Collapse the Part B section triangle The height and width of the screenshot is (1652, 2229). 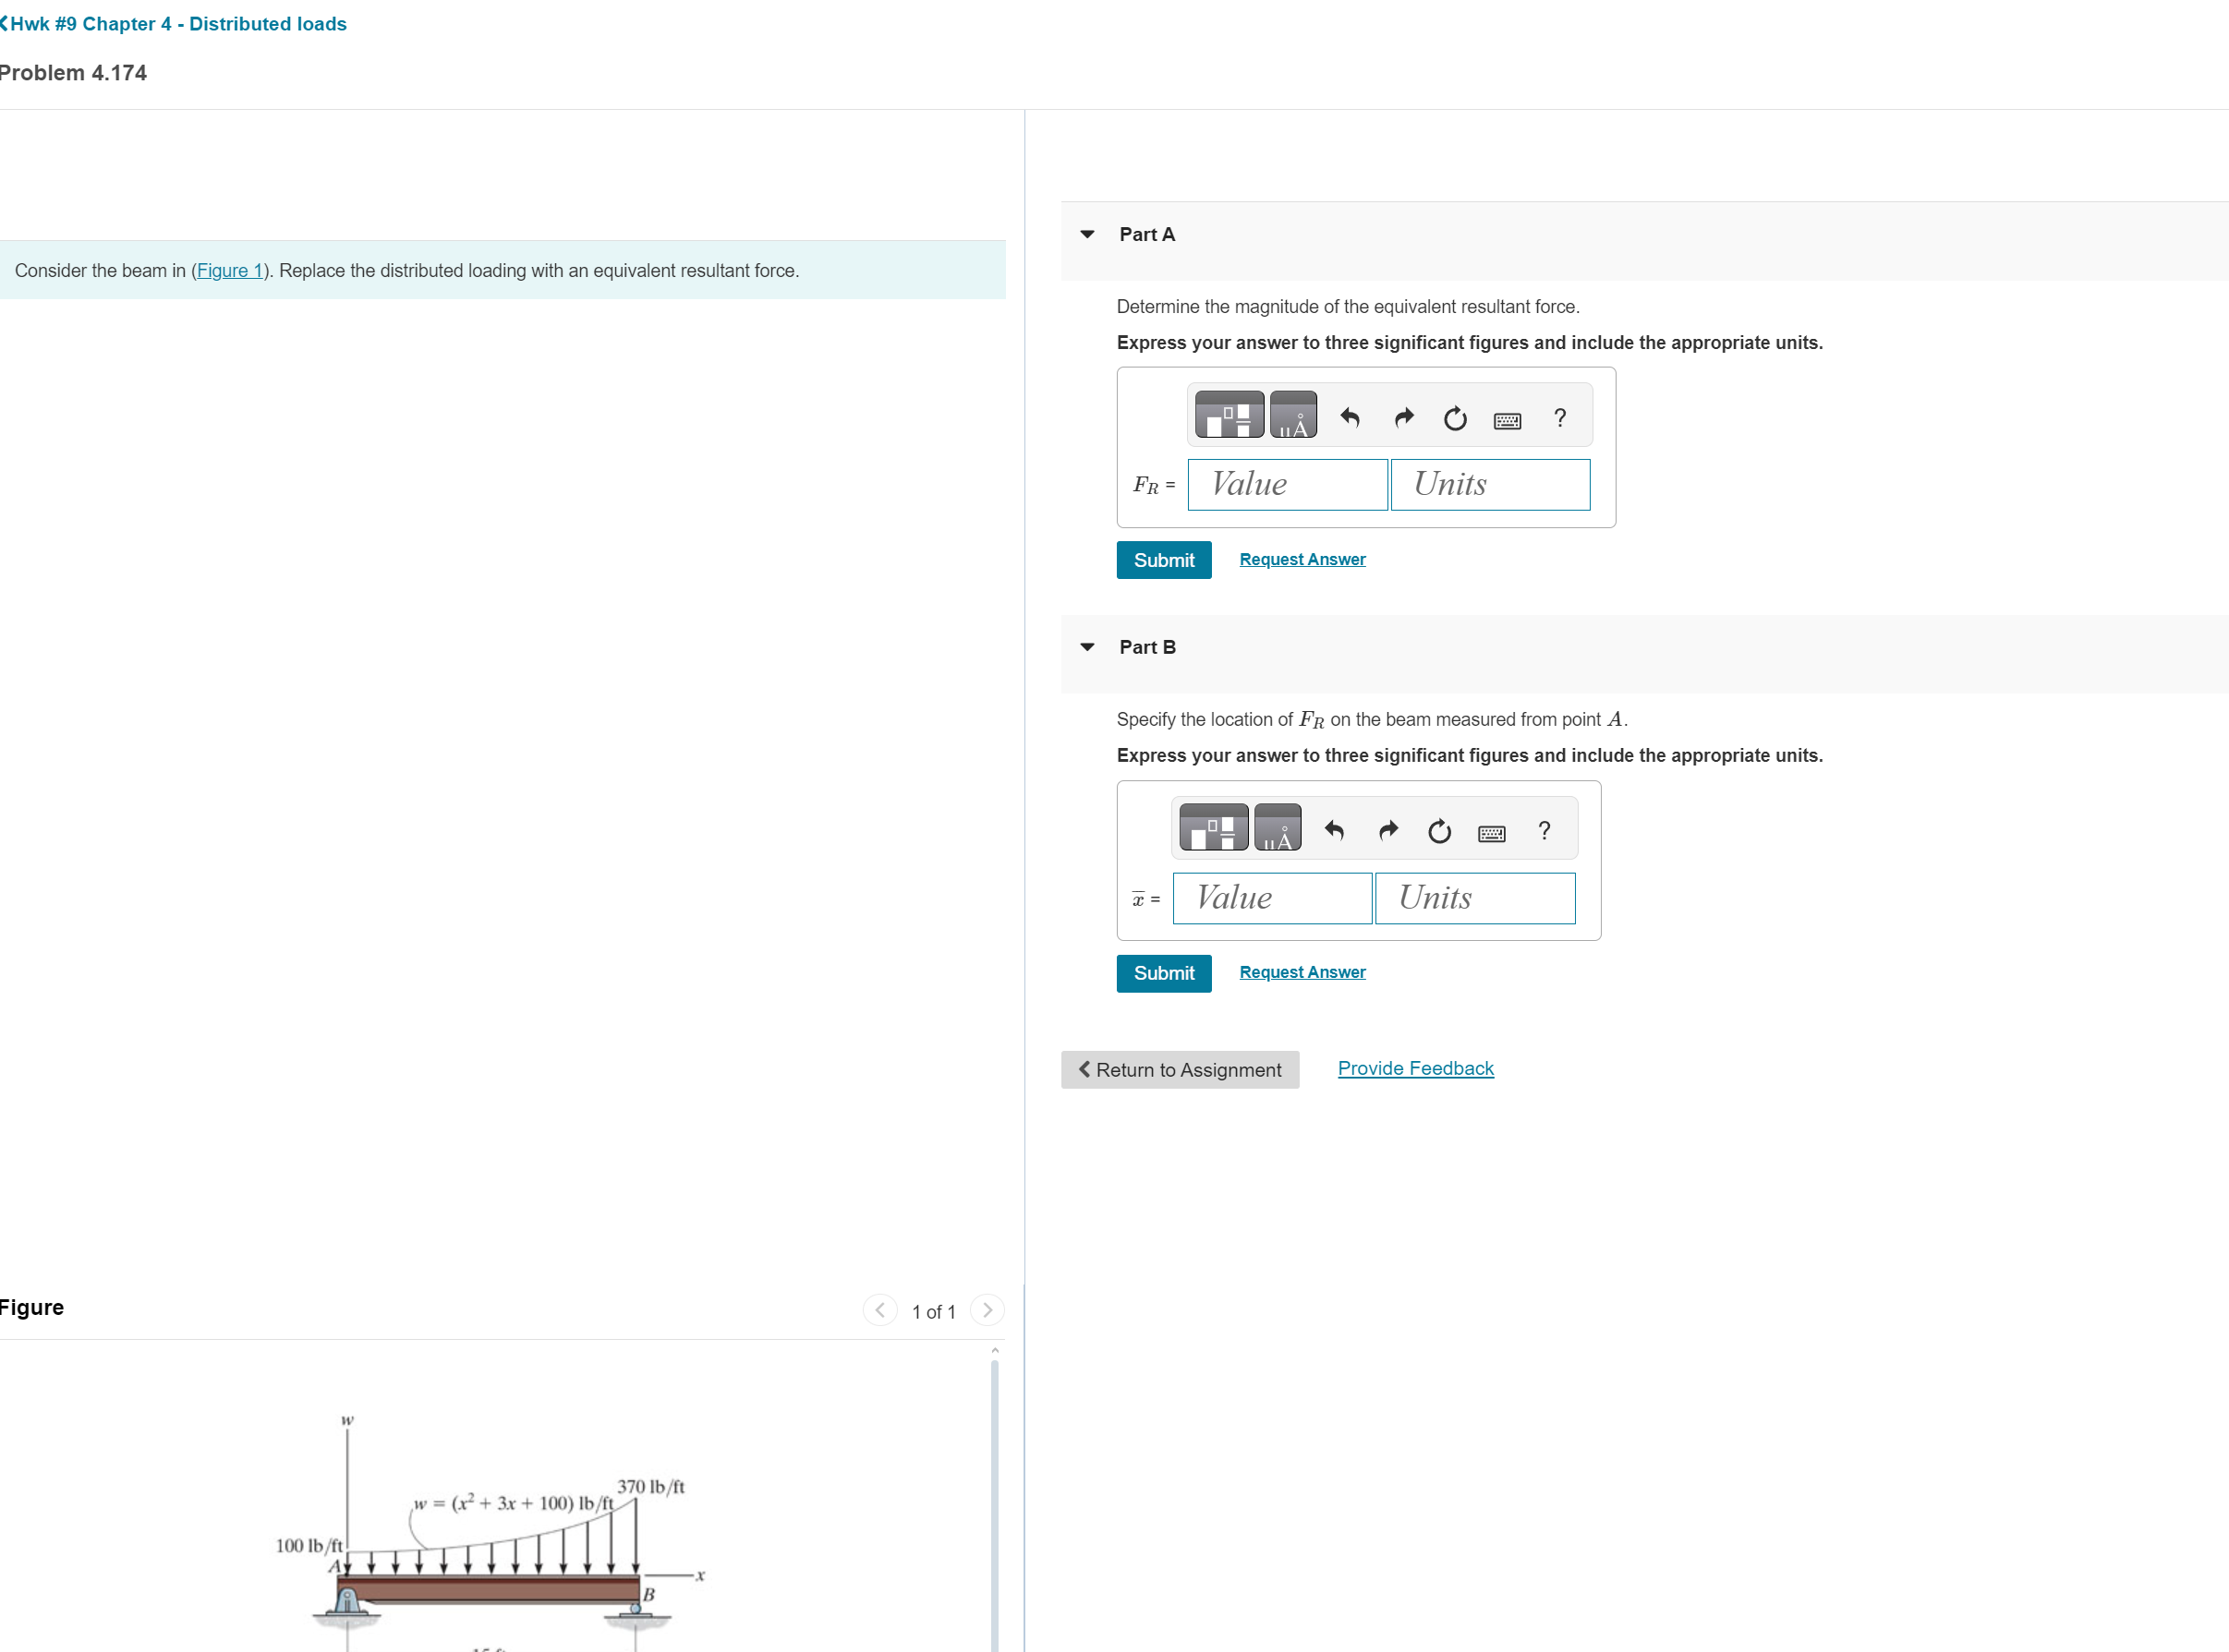pos(1087,647)
